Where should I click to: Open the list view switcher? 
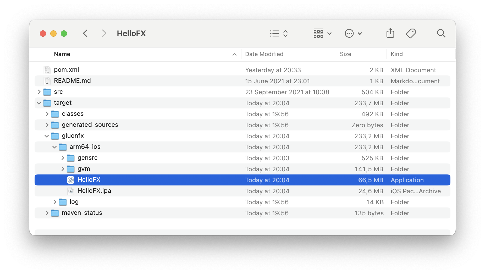[x=279, y=33]
